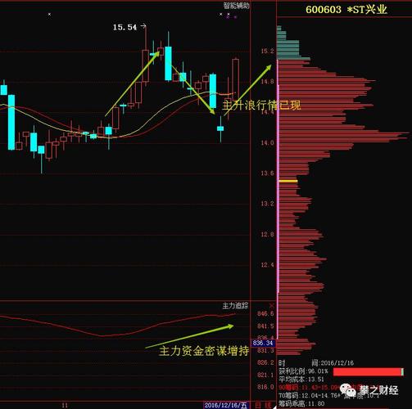Click the red X beside 主力追踪 panel

tap(272, 305)
